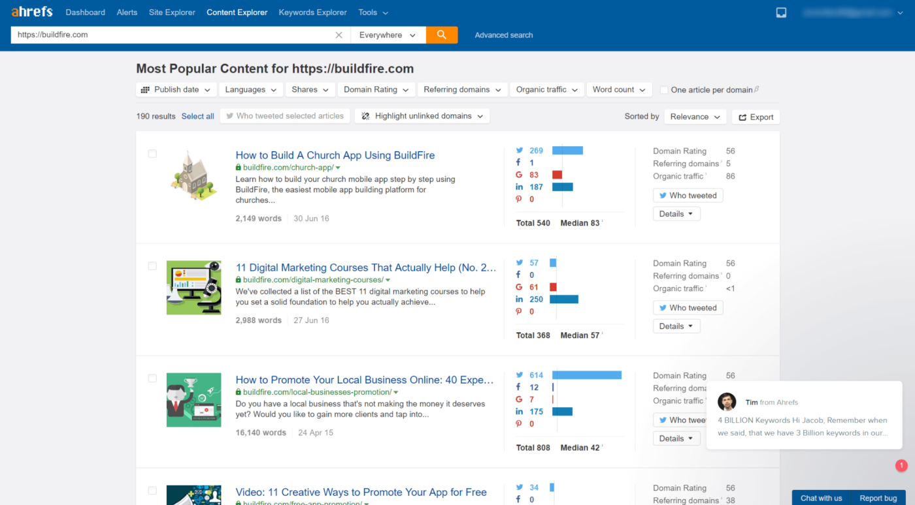This screenshot has height=505, width=915.
Task: Open How to Build A Church App article
Action: 335,155
